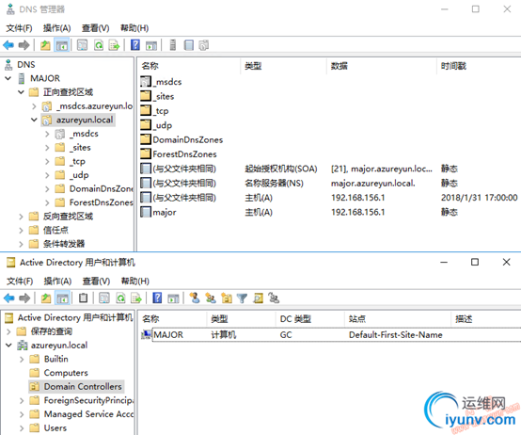This screenshot has height=435, width=521.
Task: Expand Users container in Active Directory tree
Action: [22, 428]
